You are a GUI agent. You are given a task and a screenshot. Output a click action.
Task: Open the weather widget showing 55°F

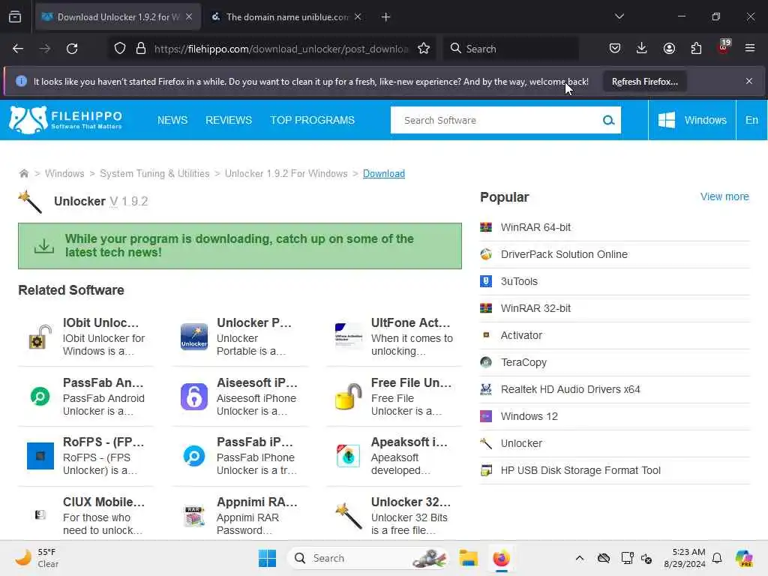click(37, 558)
